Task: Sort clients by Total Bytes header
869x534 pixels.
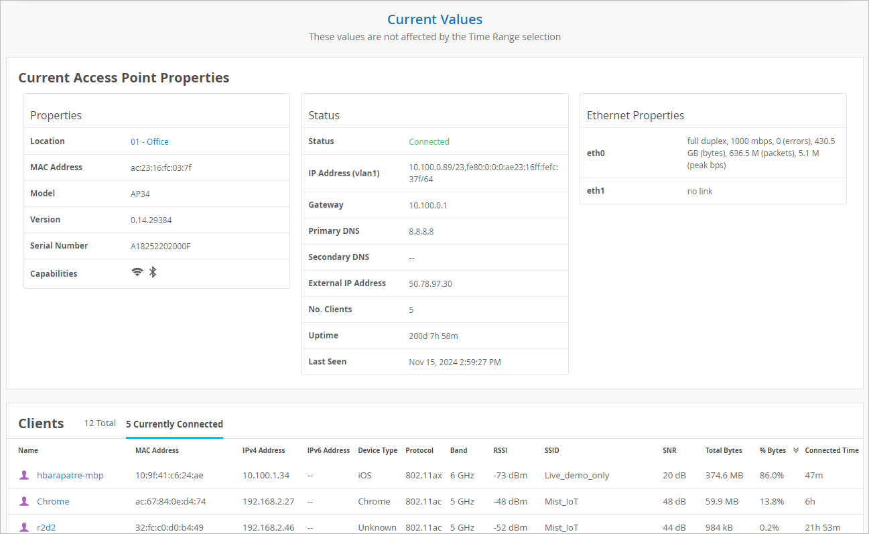Action: 724,450
